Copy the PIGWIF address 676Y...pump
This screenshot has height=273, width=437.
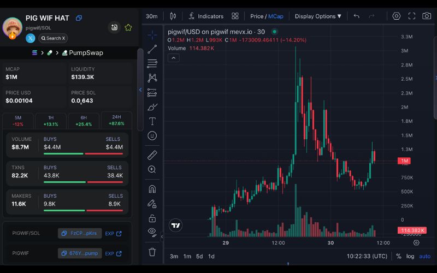(x=80, y=253)
